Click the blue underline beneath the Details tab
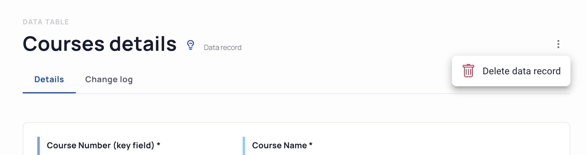This screenshot has width=587, height=155. pos(49,93)
